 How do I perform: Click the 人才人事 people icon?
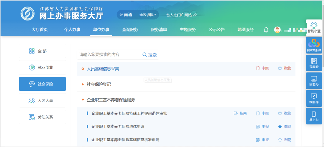(x=32, y=101)
